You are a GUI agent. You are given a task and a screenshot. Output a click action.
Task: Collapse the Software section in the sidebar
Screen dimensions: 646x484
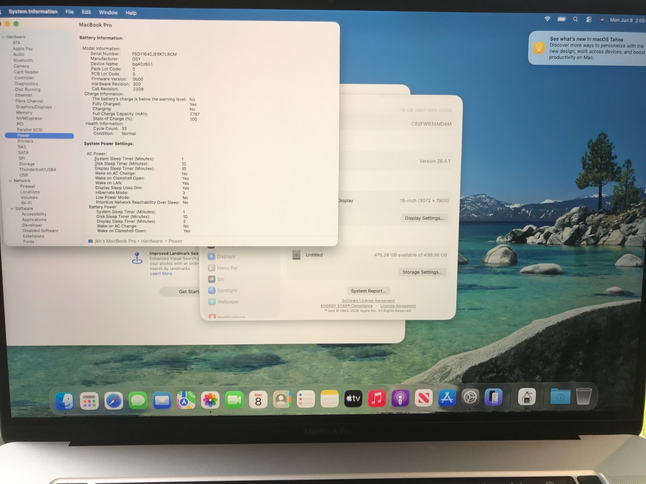click(x=12, y=209)
